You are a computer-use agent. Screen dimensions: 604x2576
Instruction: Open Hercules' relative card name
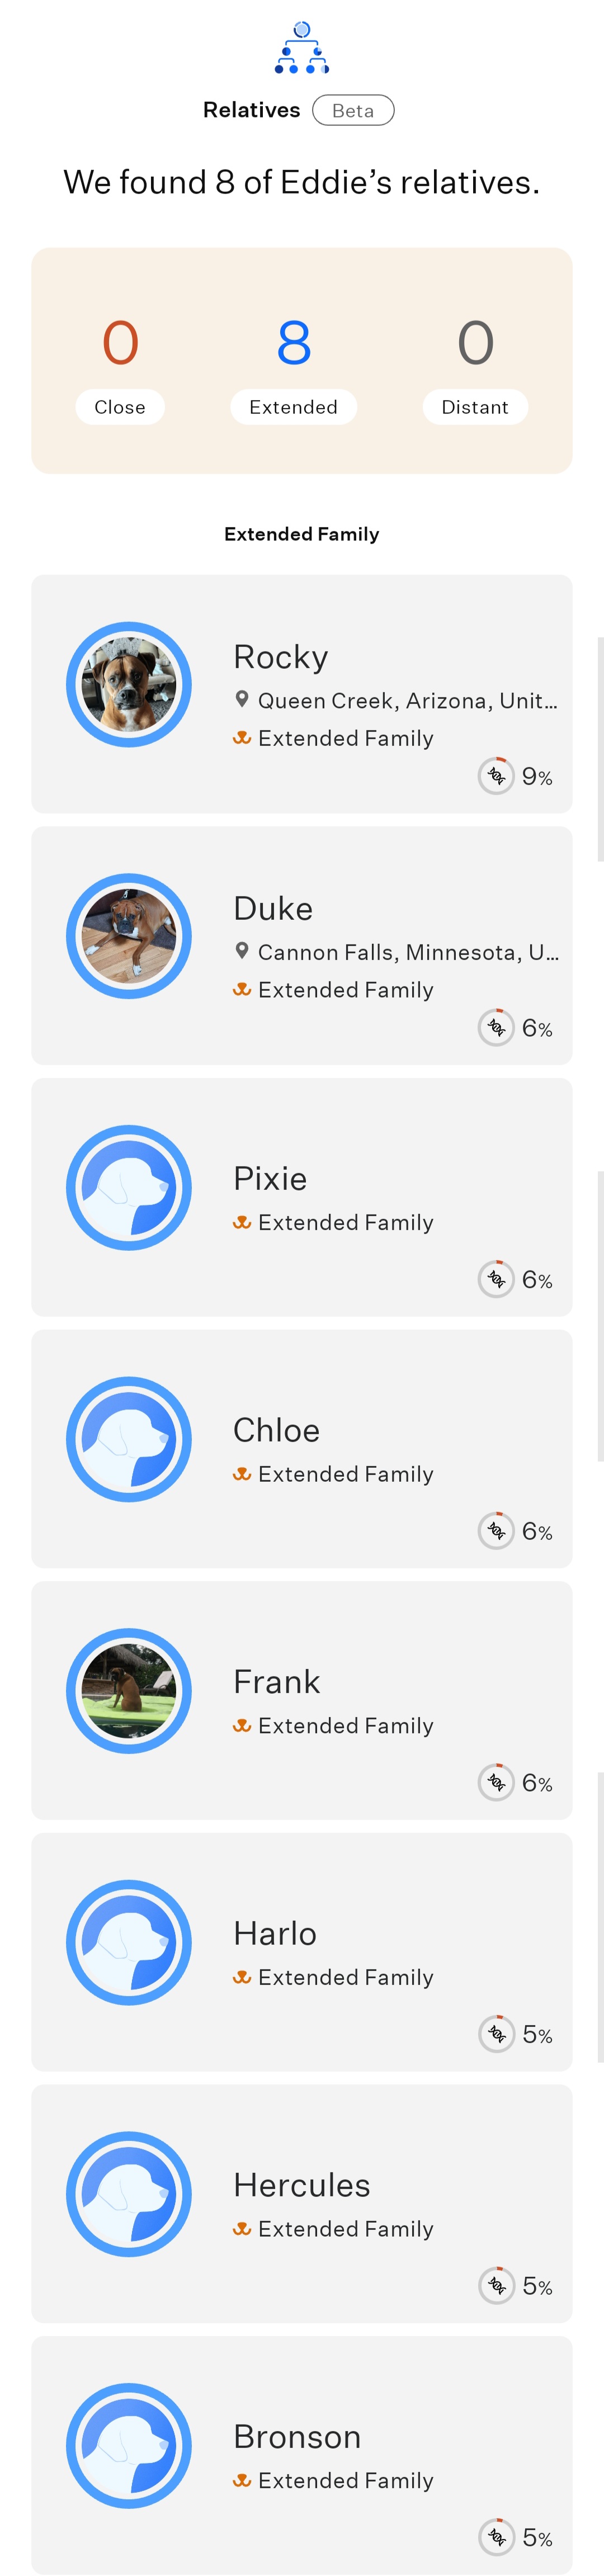[302, 2185]
